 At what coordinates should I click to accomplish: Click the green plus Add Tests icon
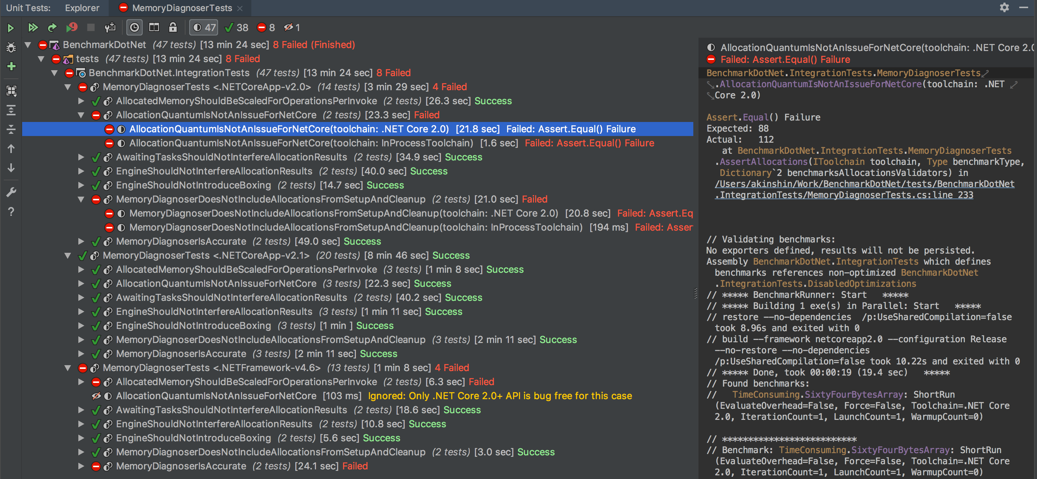(11, 67)
